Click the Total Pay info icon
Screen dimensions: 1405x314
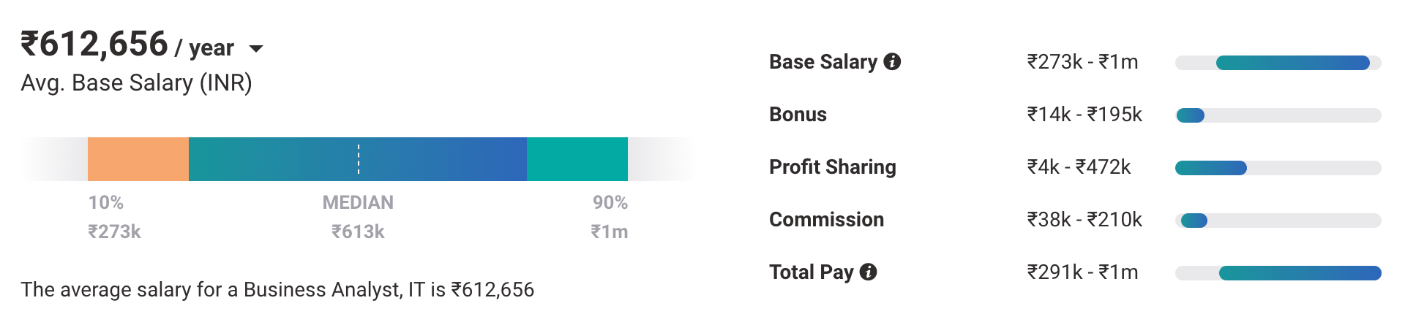pos(868,272)
